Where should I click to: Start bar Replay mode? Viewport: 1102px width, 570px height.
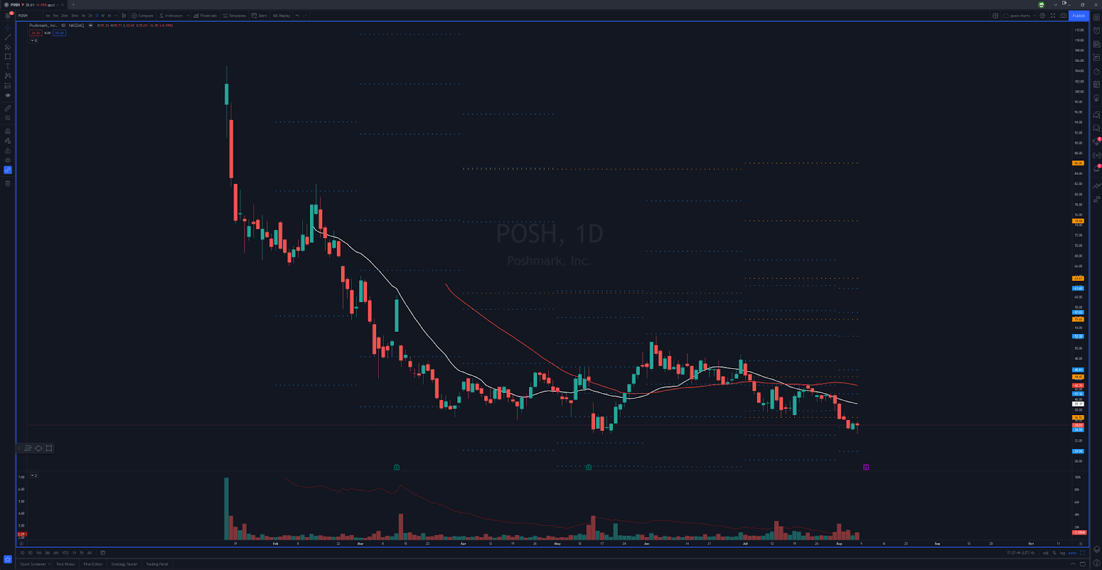pos(281,15)
